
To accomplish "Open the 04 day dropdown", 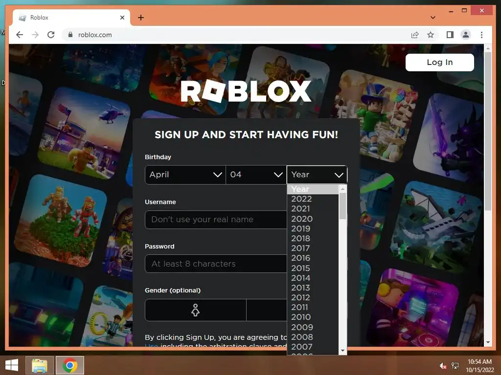I will coord(256,175).
